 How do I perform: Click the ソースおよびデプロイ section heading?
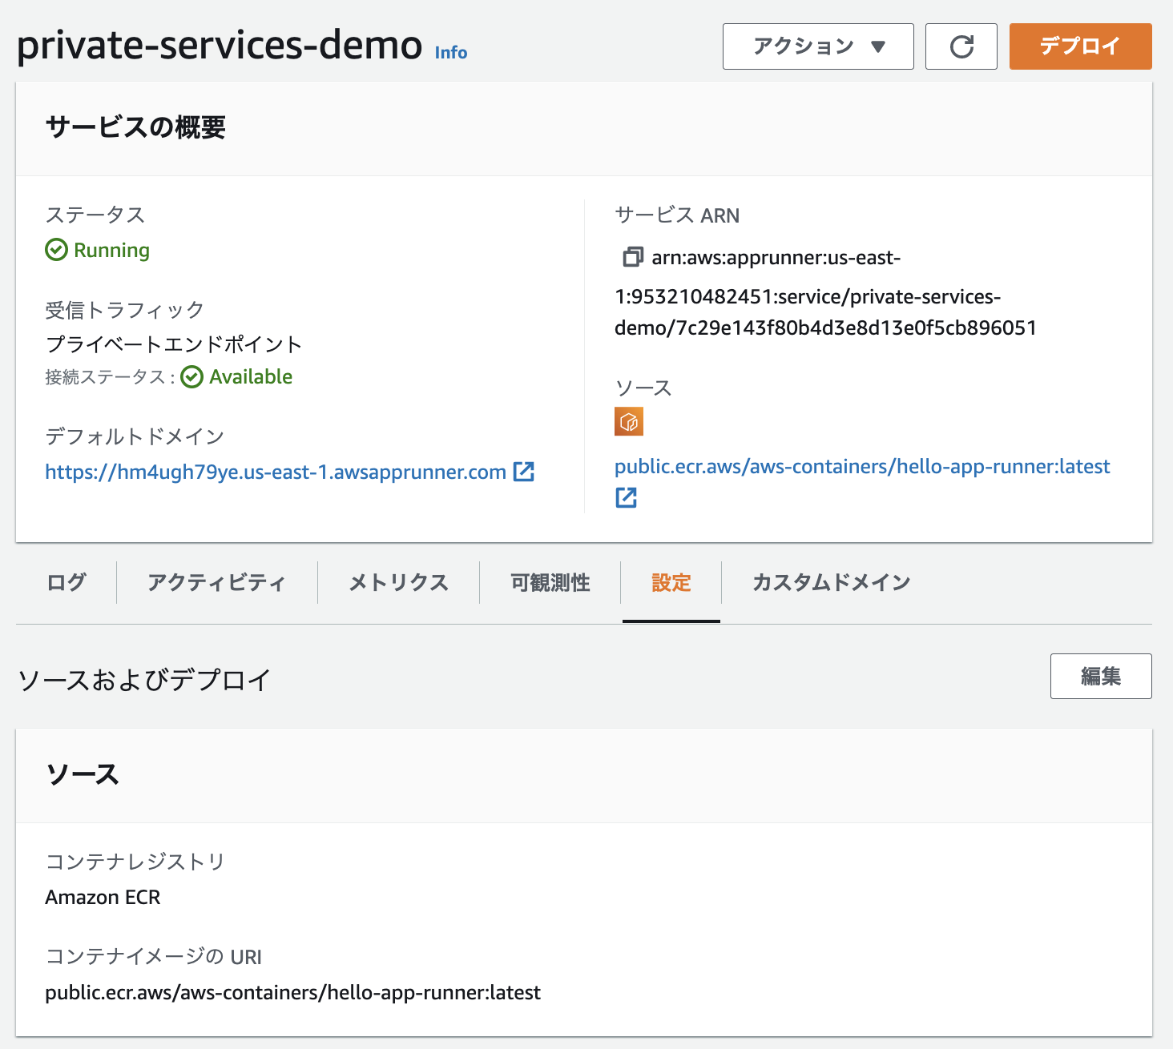(145, 680)
